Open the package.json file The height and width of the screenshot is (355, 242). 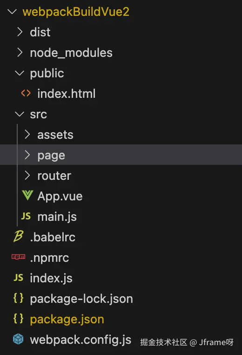click(x=67, y=319)
